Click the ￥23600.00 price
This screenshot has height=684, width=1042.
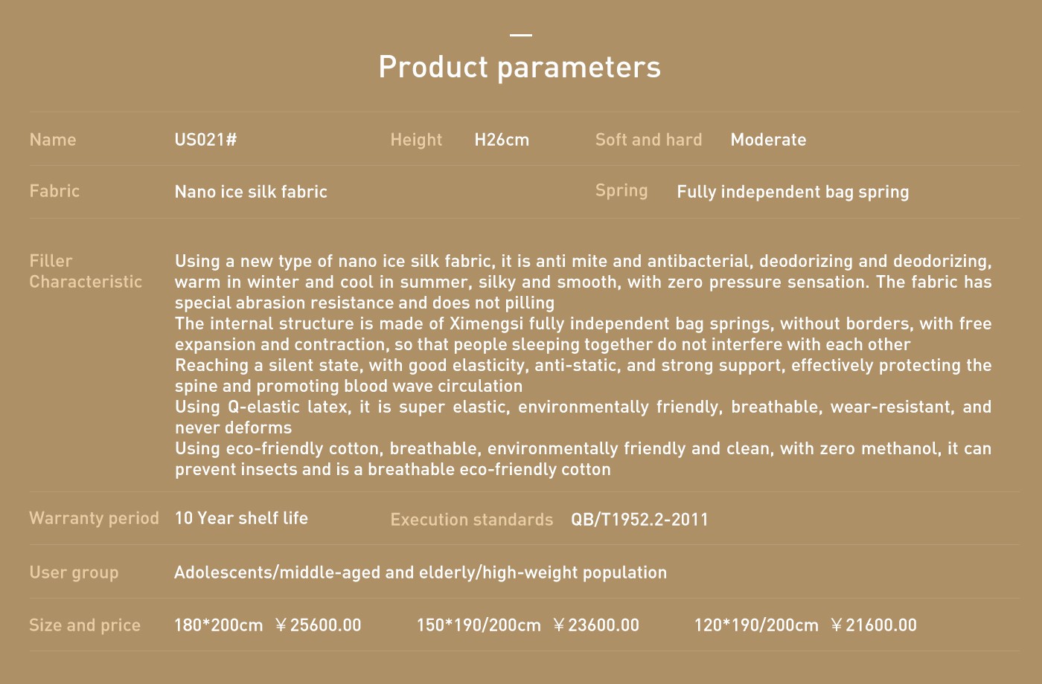(595, 625)
